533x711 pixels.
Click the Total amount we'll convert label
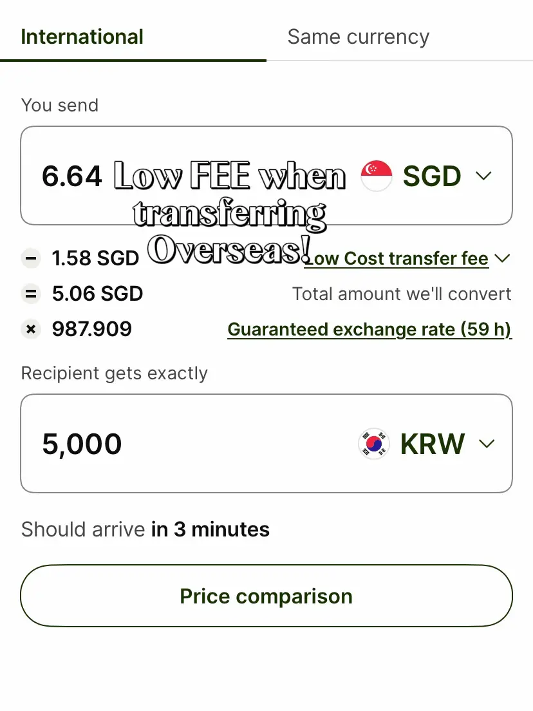tap(402, 294)
